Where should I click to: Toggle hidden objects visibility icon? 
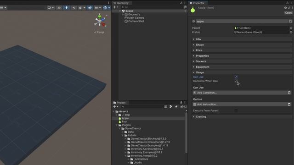[x=90, y=8]
